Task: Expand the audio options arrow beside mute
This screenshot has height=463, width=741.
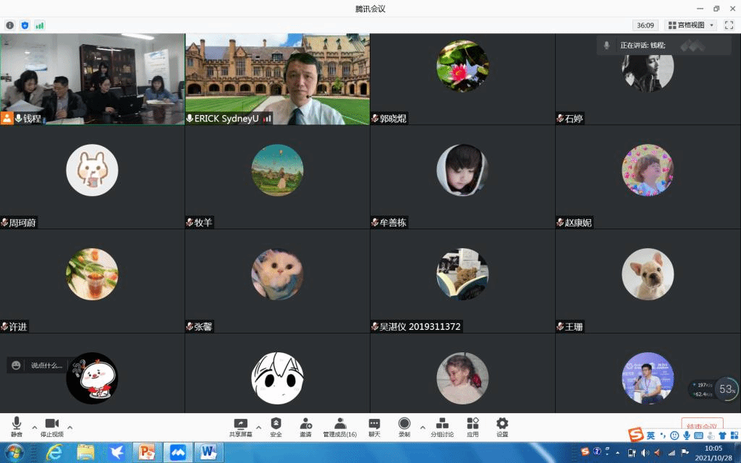Action: click(x=34, y=427)
